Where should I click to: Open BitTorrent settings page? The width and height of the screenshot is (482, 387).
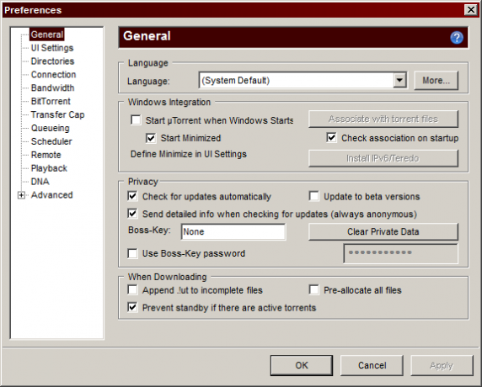pos(51,101)
